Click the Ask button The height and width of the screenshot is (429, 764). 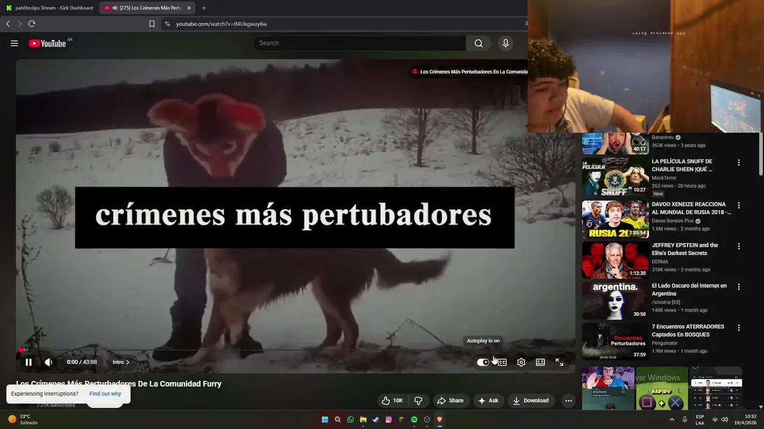(x=488, y=400)
